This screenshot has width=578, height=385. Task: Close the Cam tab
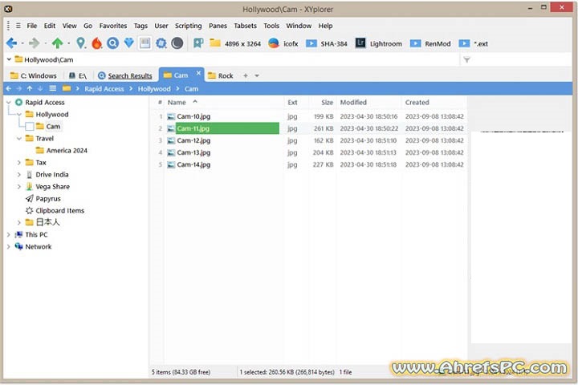[198, 73]
